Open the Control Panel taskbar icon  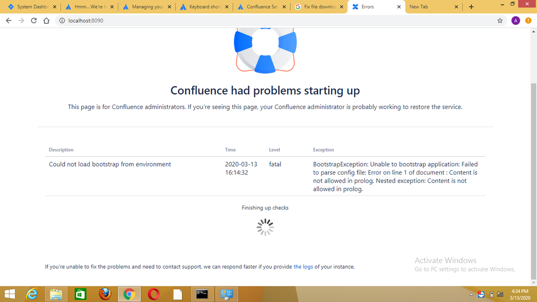(227, 294)
